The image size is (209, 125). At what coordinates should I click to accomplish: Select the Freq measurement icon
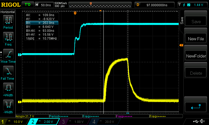click(x=8, y=38)
